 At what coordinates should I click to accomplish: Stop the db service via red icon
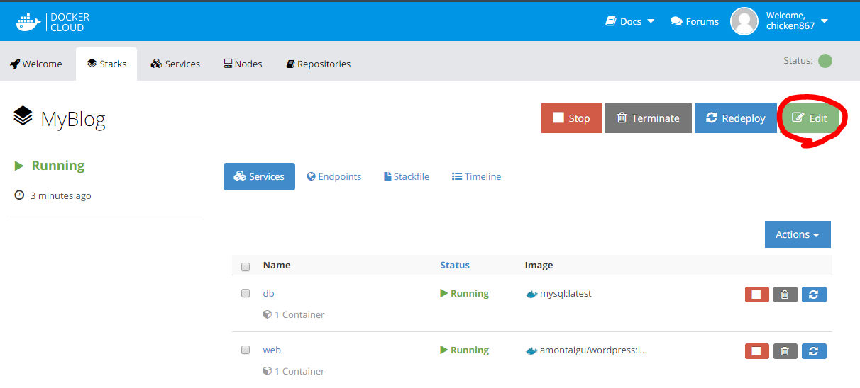tap(756, 295)
